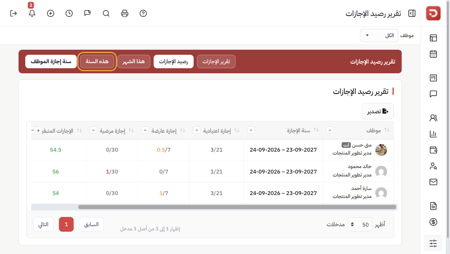Click the logout icon in top bar
The width and height of the screenshot is (450, 254).
[x=13, y=13]
